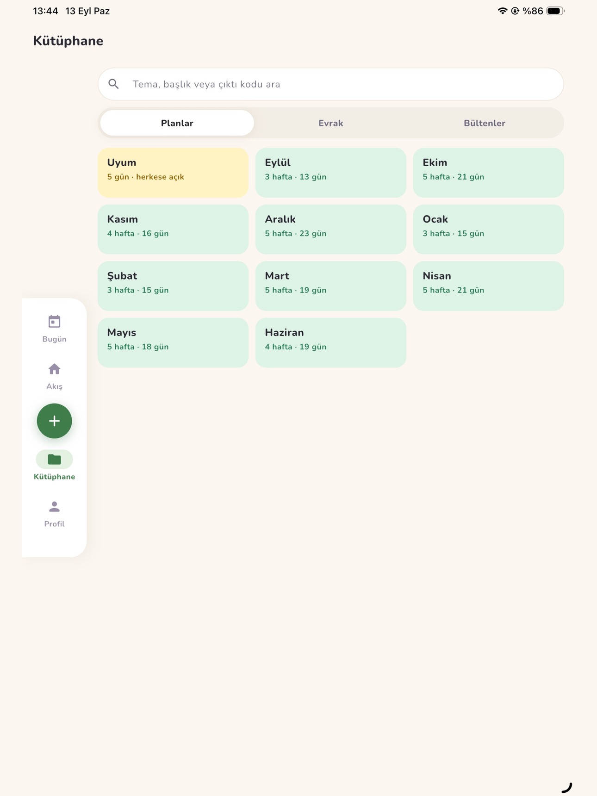Open the Profil person icon
This screenshot has height=796, width=597.
point(54,507)
